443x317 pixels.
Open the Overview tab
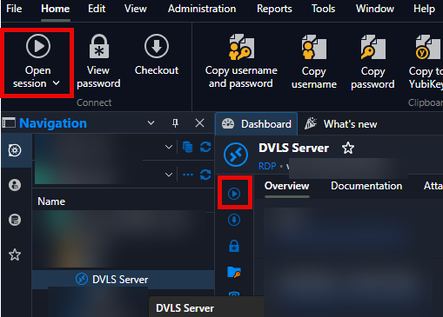(x=286, y=186)
